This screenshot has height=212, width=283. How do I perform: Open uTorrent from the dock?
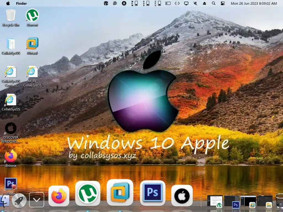coord(88,194)
